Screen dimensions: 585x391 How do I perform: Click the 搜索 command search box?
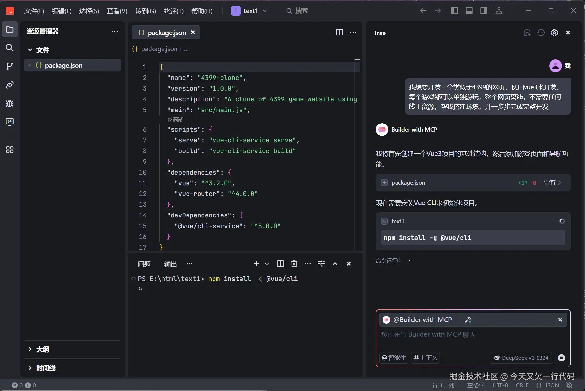click(x=297, y=11)
